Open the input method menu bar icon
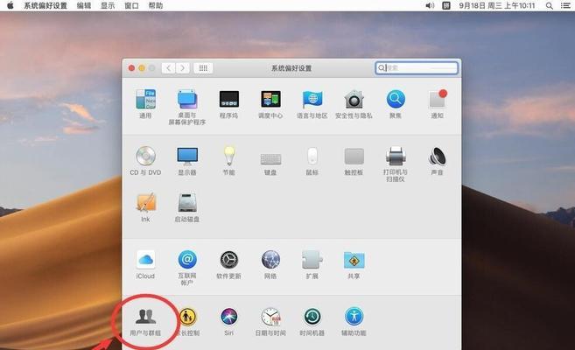This screenshot has width=575, height=350. pyautogui.click(x=446, y=5)
